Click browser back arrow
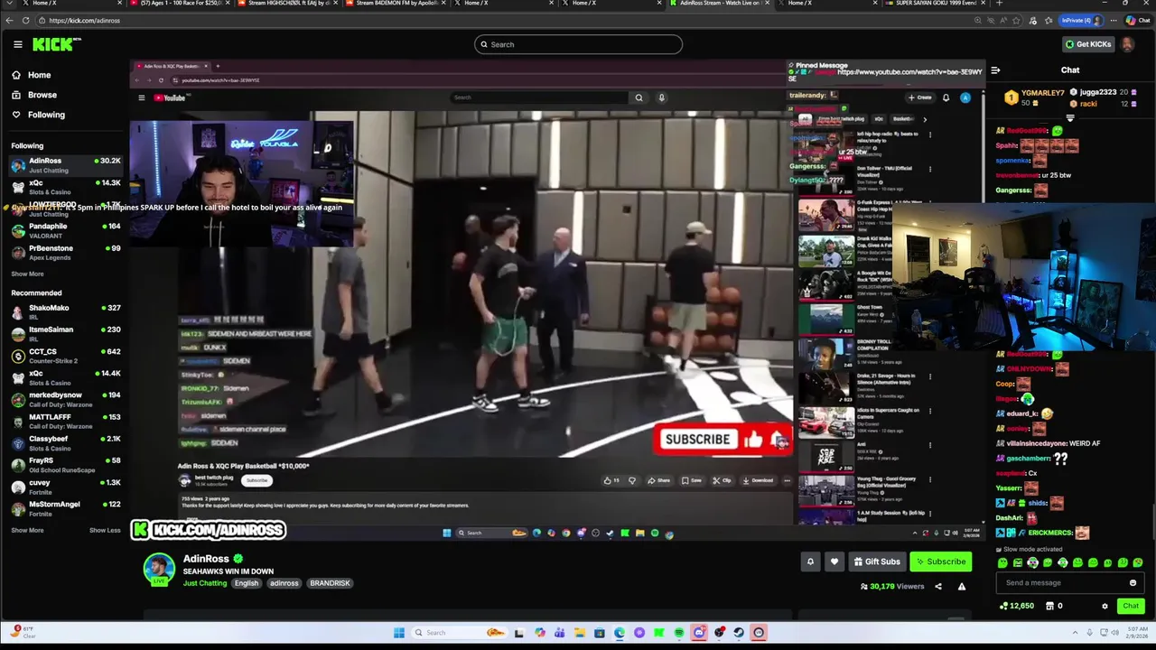Viewport: 1156px width, 650px height. pos(9,20)
